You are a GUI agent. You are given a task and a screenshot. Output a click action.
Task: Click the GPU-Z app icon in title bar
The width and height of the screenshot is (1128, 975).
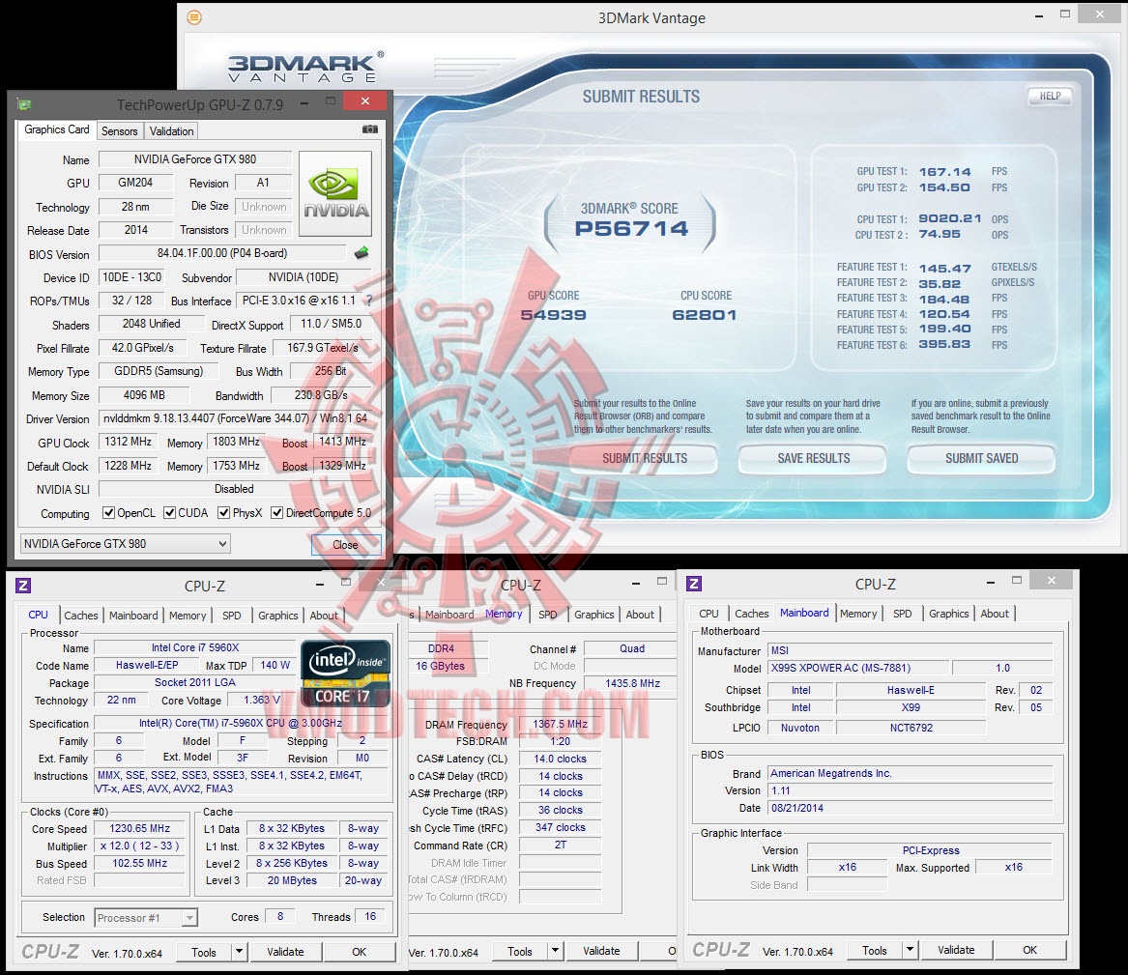click(24, 104)
